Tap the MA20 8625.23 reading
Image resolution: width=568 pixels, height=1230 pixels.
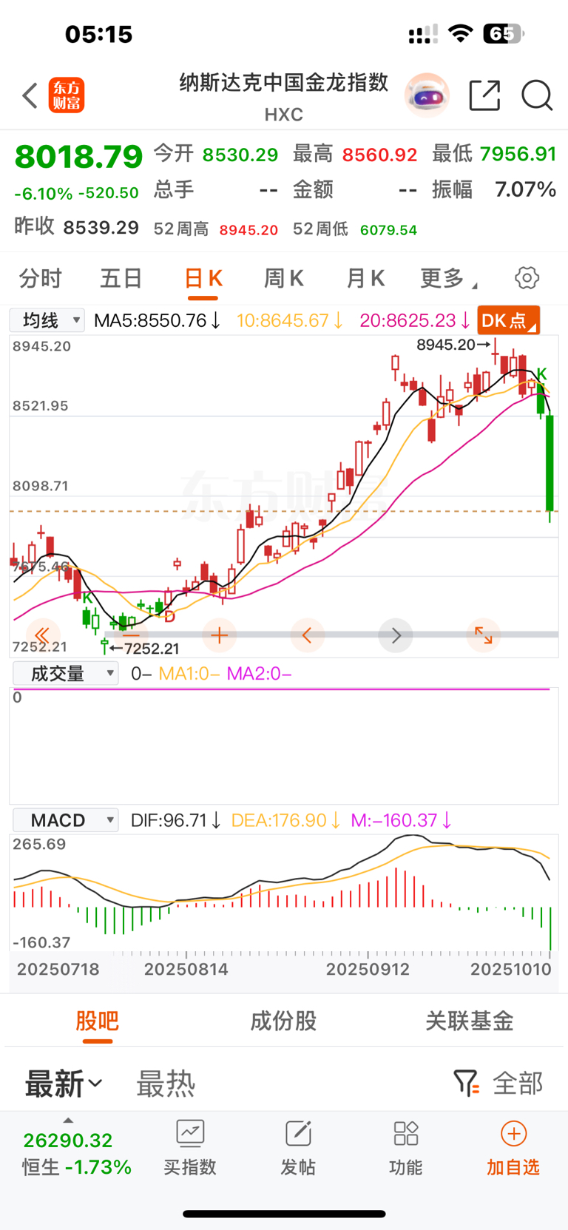coord(415,320)
